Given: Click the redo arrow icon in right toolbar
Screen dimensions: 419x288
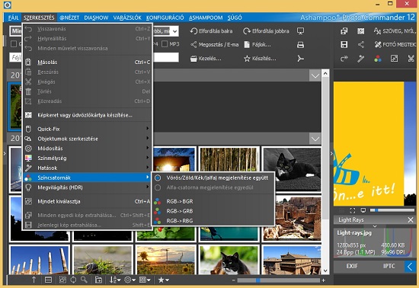Looking at the screenshot, I should coord(344,59).
